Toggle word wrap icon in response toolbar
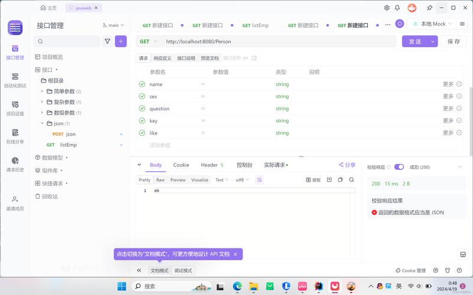The height and width of the screenshot is (295, 473). (259, 180)
